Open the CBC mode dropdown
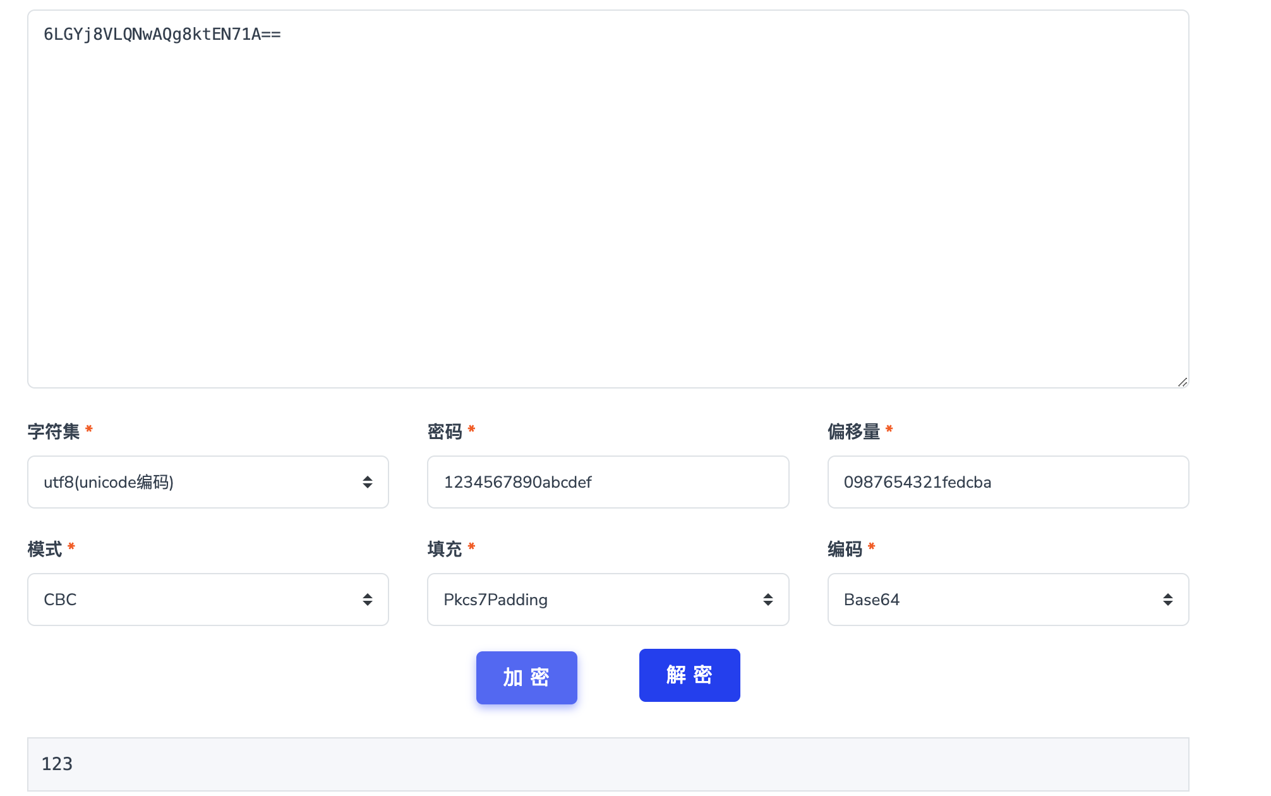Image resolution: width=1271 pixels, height=796 pixels. coord(208,600)
